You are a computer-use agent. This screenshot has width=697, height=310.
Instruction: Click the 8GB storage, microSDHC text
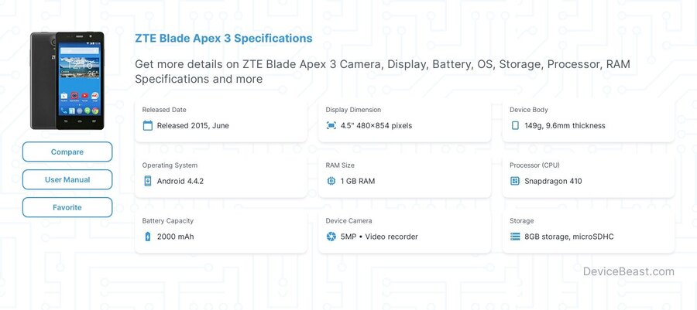(569, 237)
